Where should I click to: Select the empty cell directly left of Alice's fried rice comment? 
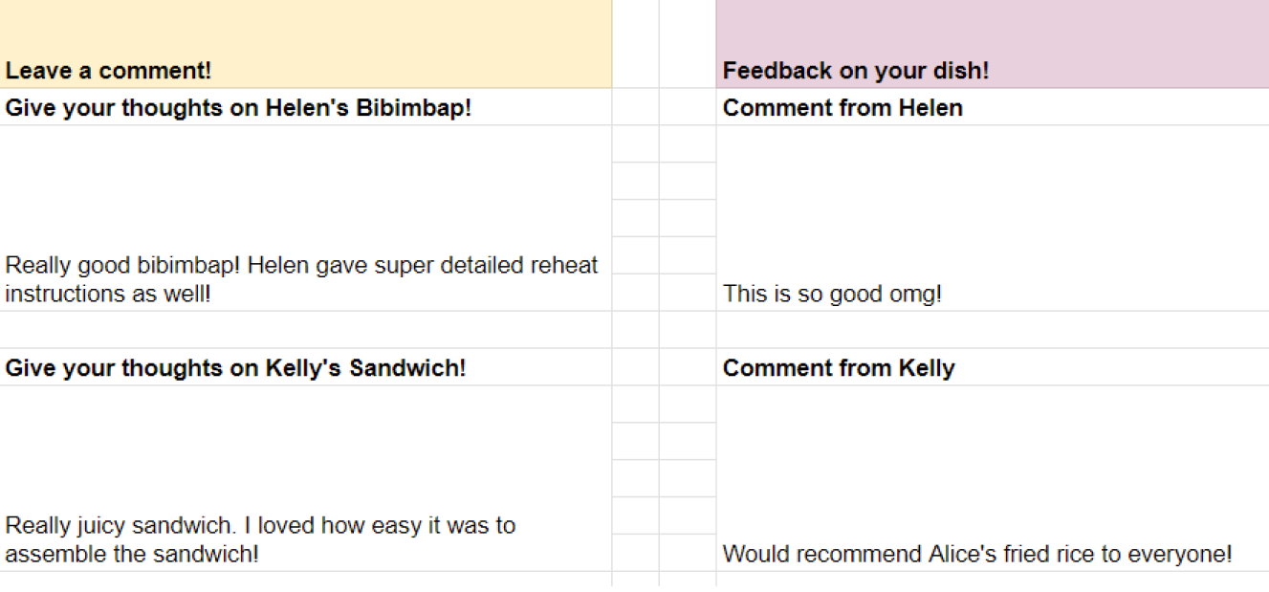click(688, 553)
